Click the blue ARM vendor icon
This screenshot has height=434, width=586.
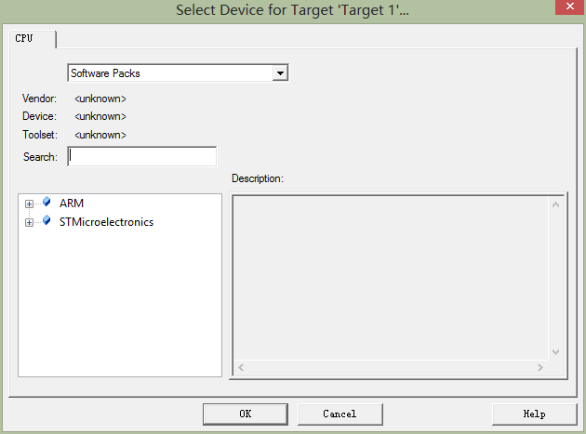(x=47, y=202)
